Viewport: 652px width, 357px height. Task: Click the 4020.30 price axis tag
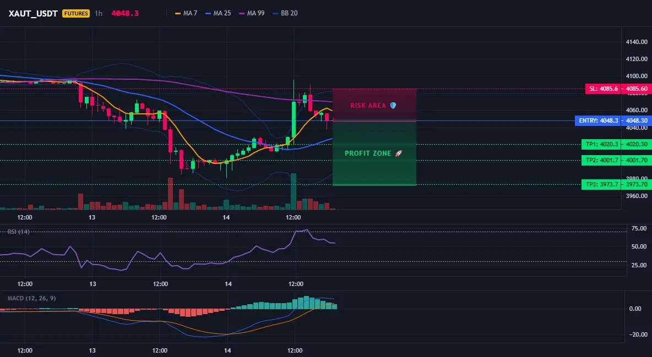[x=636, y=144]
